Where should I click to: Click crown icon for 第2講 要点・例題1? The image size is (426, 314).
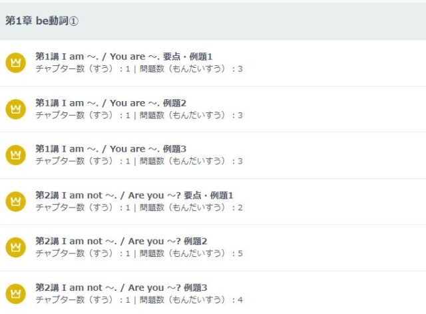pyautogui.click(x=15, y=201)
